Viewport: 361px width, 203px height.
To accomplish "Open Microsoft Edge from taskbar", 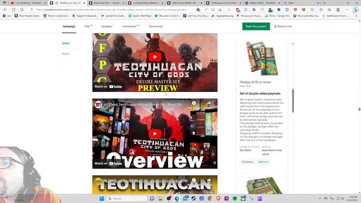I will (x=177, y=198).
